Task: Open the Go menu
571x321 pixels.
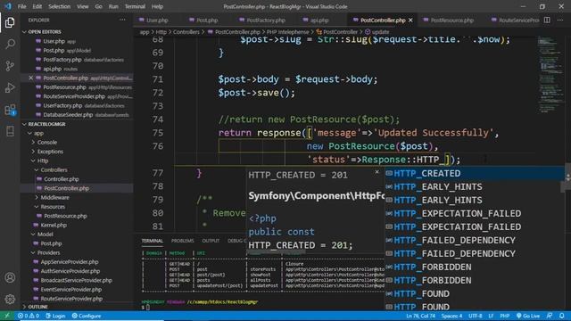Action: tap(98, 6)
